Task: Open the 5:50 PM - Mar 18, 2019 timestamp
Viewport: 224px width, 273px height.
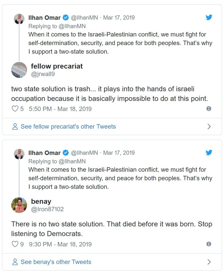Action: tap(60, 109)
